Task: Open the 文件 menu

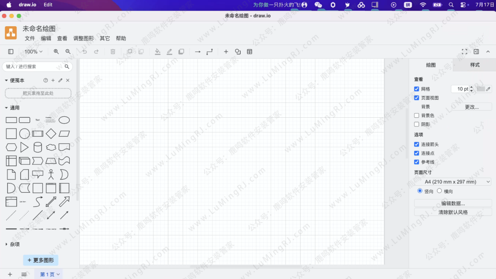Action: pyautogui.click(x=29, y=39)
